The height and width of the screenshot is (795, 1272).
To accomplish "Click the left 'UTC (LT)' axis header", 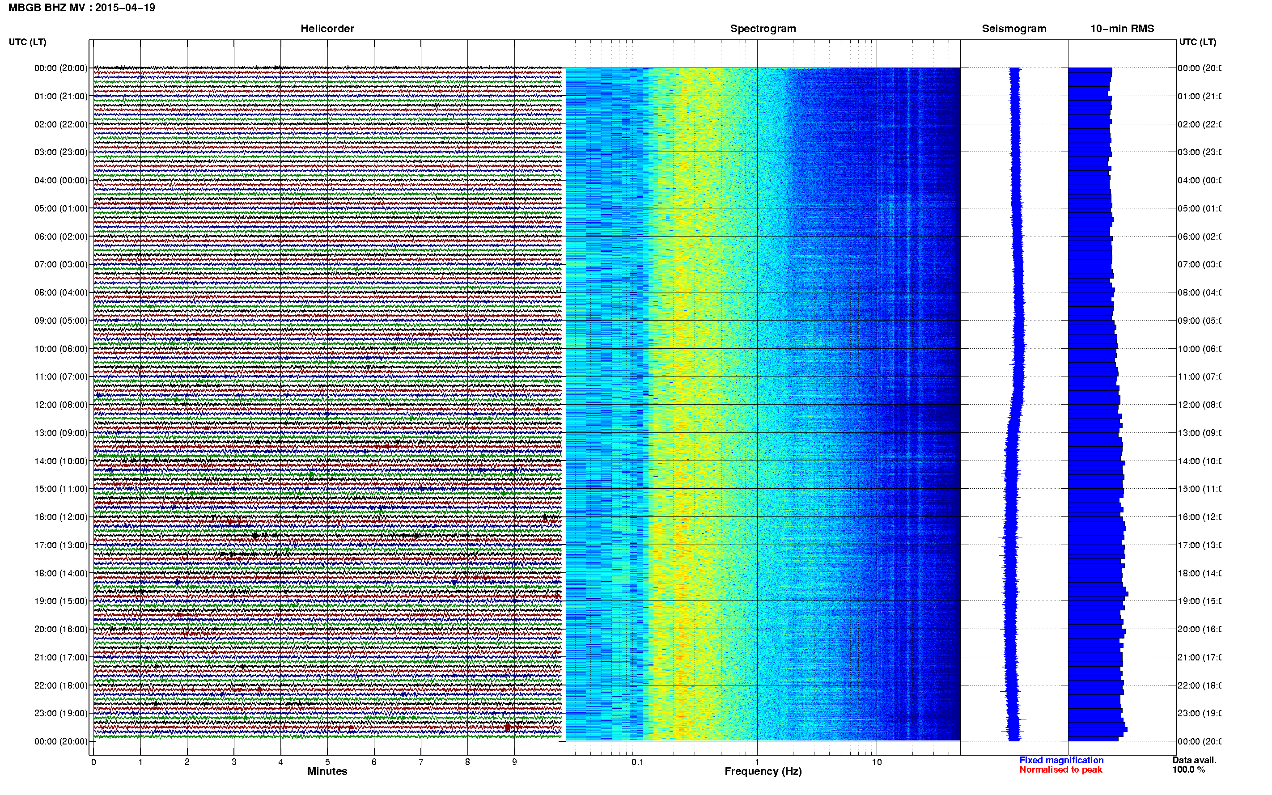I will coord(27,42).
